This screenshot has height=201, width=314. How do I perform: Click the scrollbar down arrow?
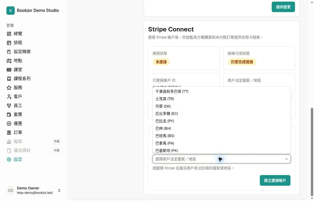click(x=312, y=199)
